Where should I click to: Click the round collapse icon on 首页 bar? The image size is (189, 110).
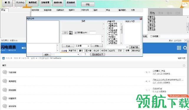click(184, 65)
